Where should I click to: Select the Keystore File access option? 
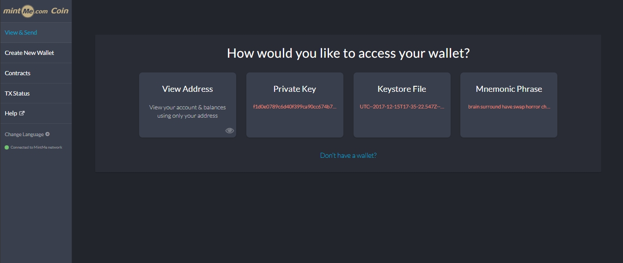[402, 89]
